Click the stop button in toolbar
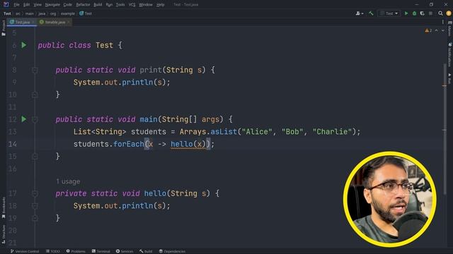This screenshot has width=453, height=254. click(x=431, y=13)
